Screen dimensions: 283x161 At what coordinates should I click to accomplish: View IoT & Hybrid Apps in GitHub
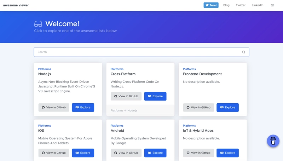pos(198,153)
